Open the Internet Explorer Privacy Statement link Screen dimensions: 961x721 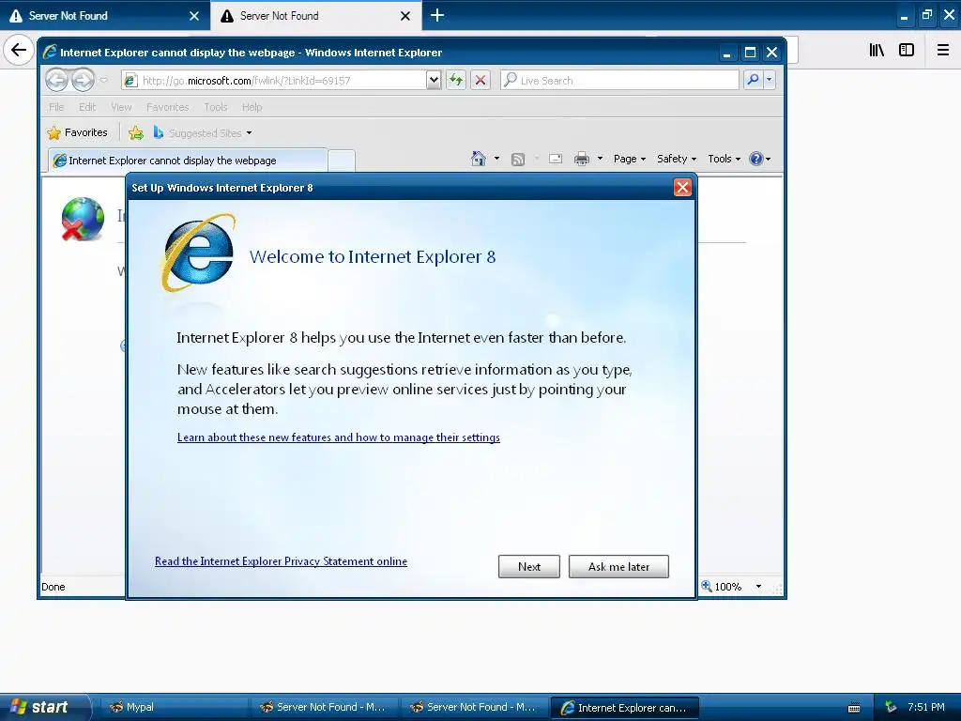(281, 561)
